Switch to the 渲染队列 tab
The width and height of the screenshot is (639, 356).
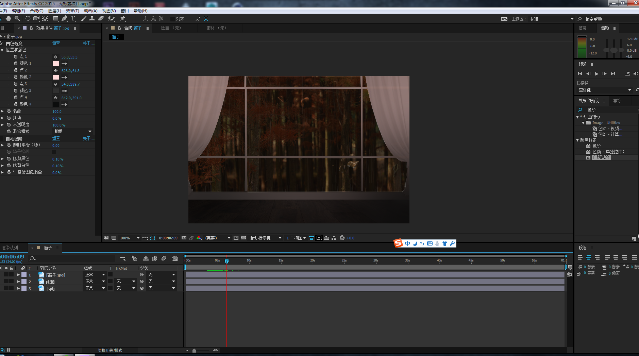10,248
